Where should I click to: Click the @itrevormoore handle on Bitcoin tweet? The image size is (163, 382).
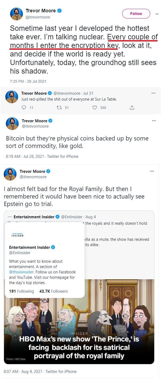[35, 126]
